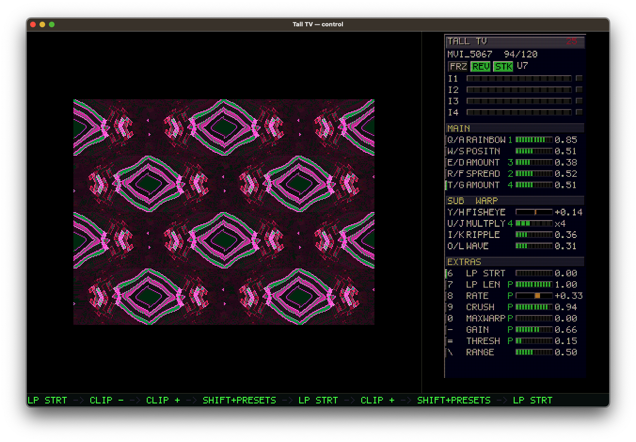Screen dimensions: 636x442
Task: Toggle the P marker on the GAIN row
Action: pyautogui.click(x=510, y=330)
